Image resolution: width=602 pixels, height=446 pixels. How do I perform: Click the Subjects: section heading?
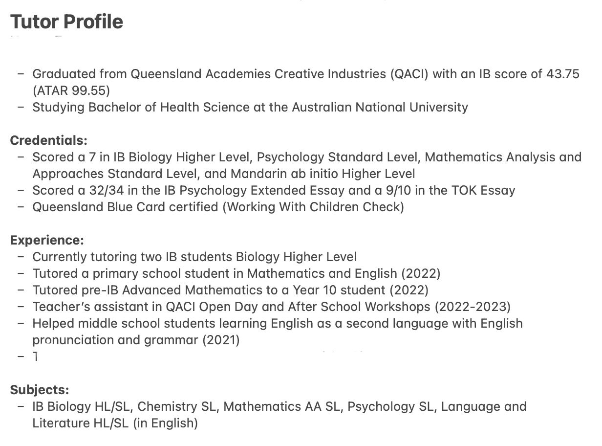40,390
